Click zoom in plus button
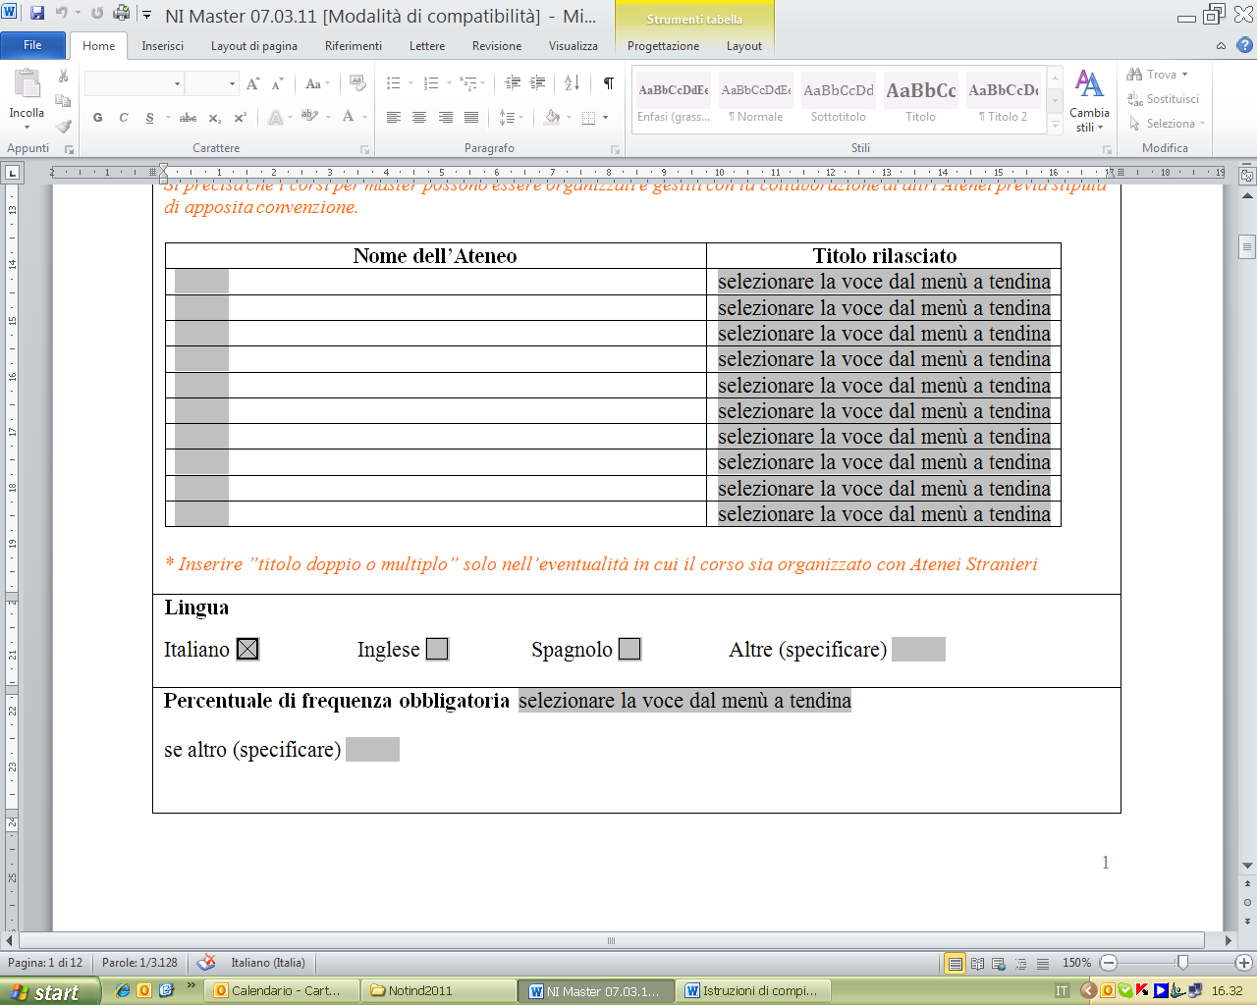 (x=1243, y=964)
